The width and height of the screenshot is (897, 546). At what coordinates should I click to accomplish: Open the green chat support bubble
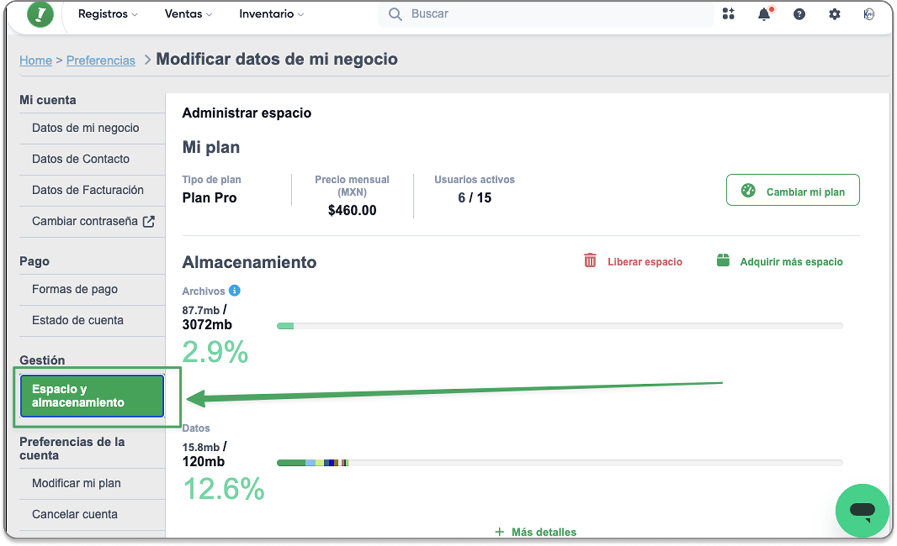pos(862,510)
